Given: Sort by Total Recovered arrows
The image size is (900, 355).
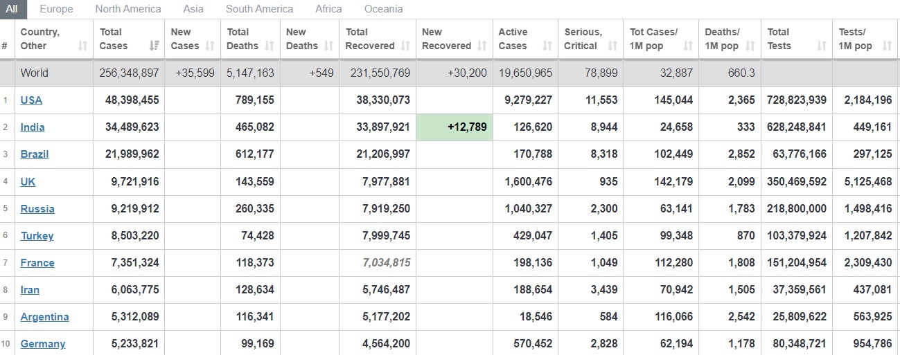Looking at the screenshot, I should (x=405, y=46).
